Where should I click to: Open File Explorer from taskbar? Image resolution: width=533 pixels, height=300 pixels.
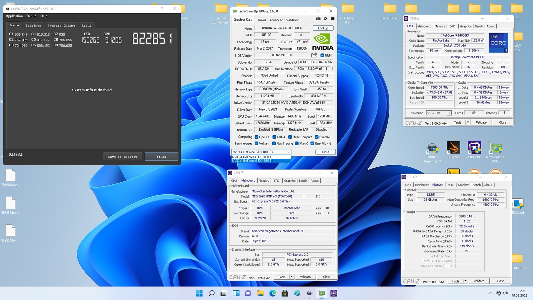pos(260,293)
